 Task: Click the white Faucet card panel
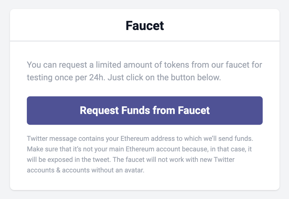[x=144, y=182]
